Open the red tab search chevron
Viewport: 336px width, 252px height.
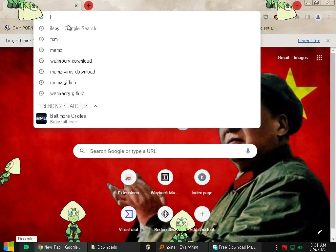click(297, 6)
